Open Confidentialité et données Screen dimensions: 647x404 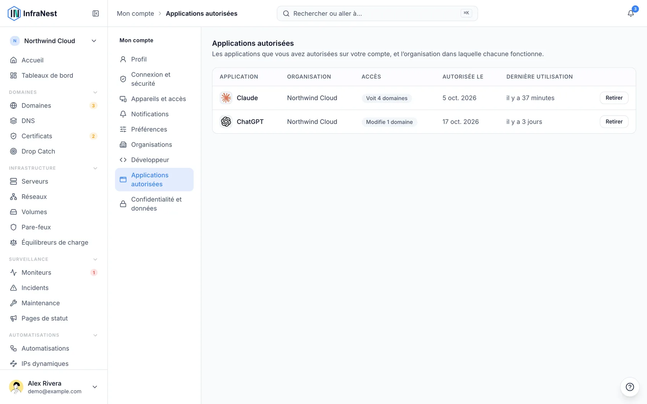tap(154, 204)
